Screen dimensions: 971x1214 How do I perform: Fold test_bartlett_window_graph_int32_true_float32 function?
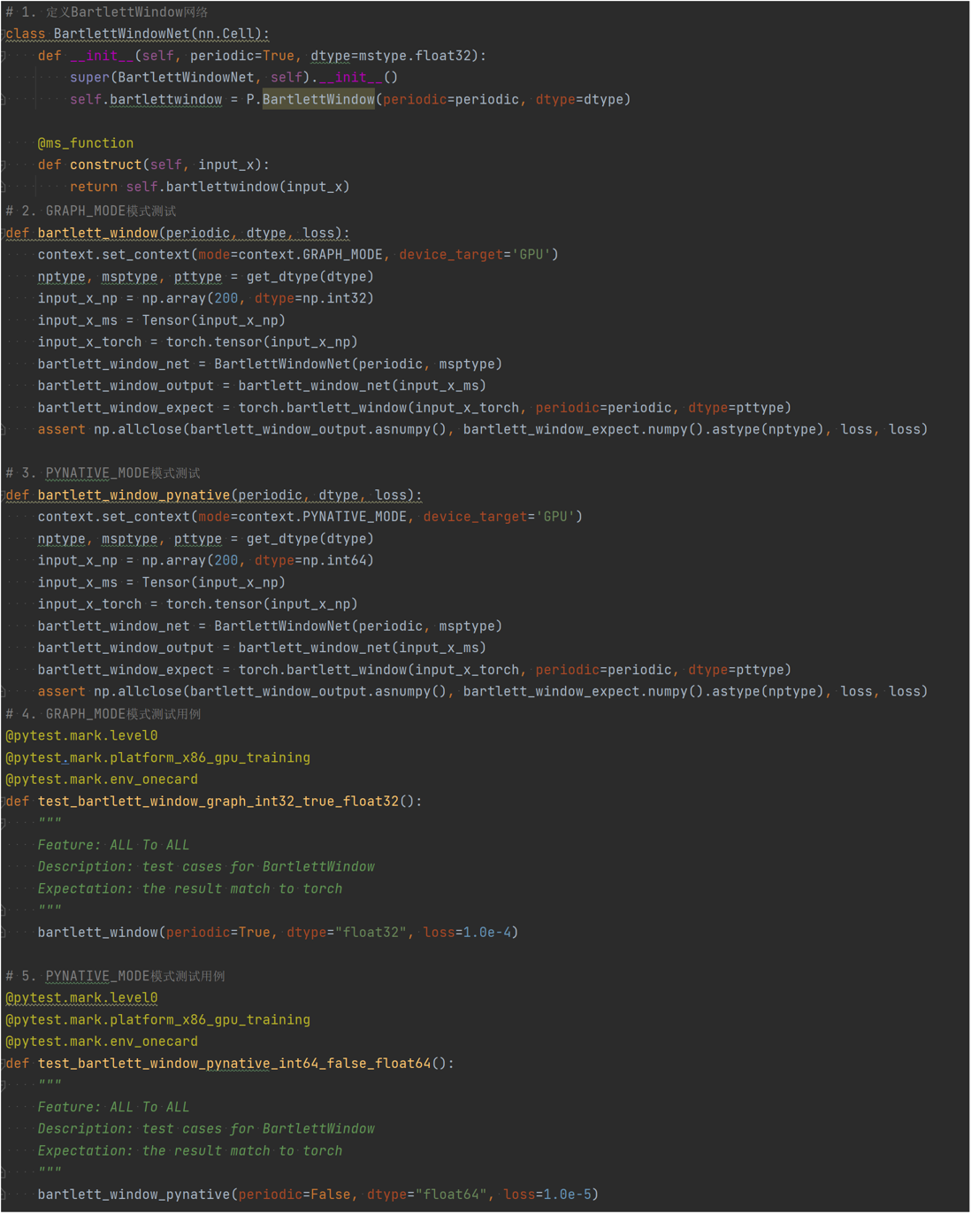[4, 802]
